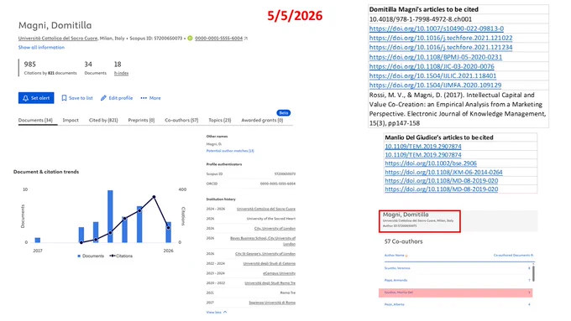Click the tallest blue document bar in chart

[x=110, y=216]
